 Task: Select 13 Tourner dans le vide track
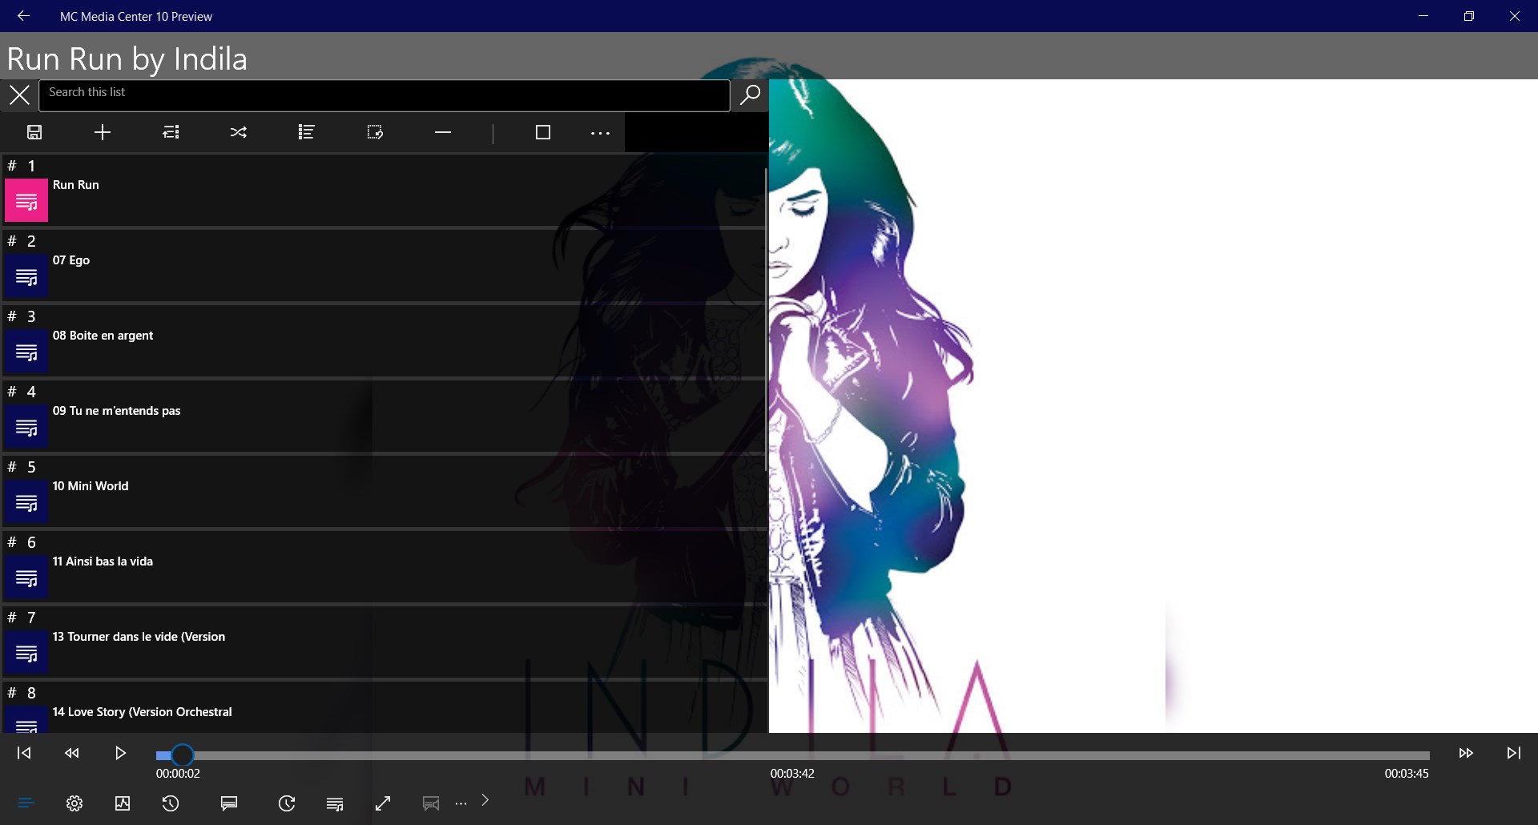[384, 642]
